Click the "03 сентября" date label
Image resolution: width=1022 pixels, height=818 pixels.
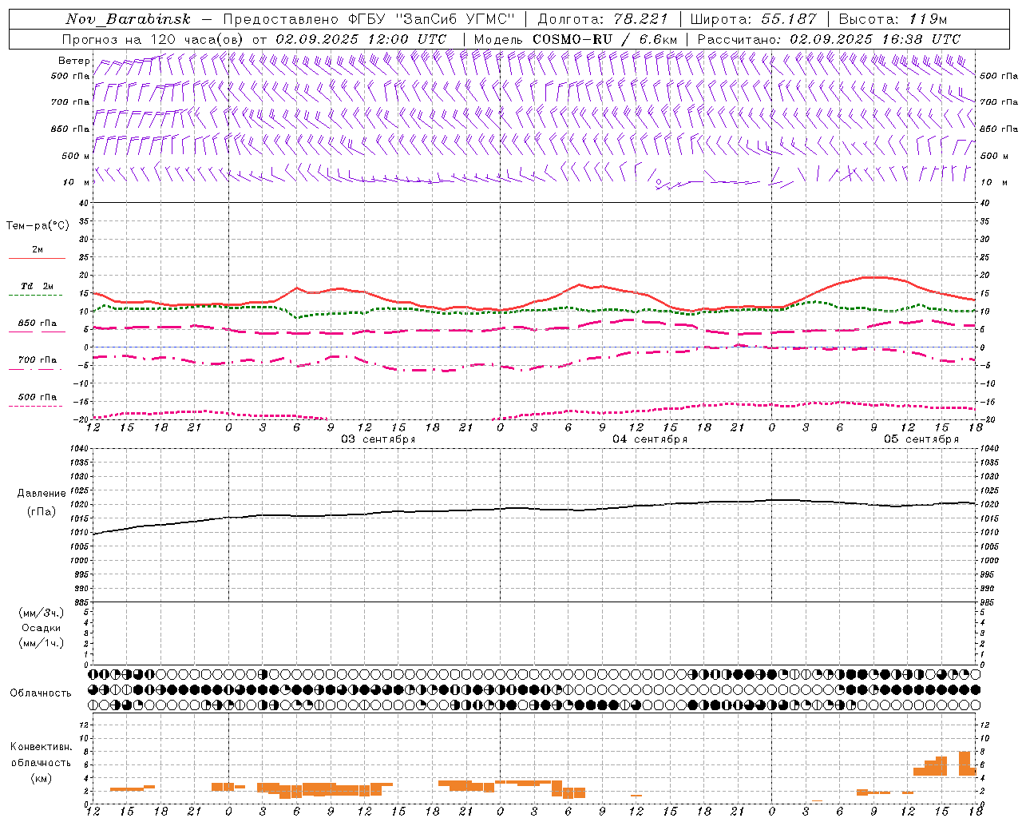click(378, 439)
